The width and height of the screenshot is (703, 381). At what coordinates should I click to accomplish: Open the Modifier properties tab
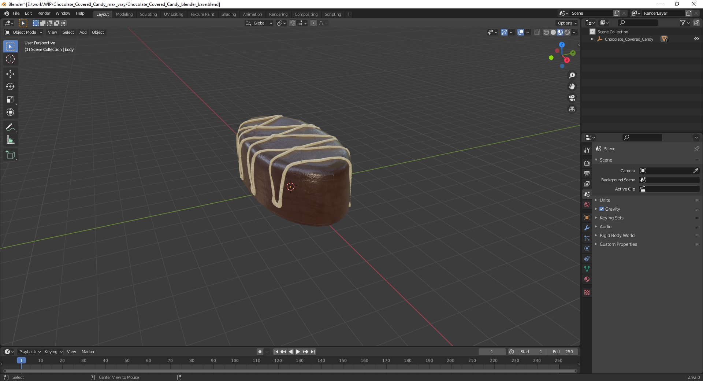pyautogui.click(x=587, y=228)
